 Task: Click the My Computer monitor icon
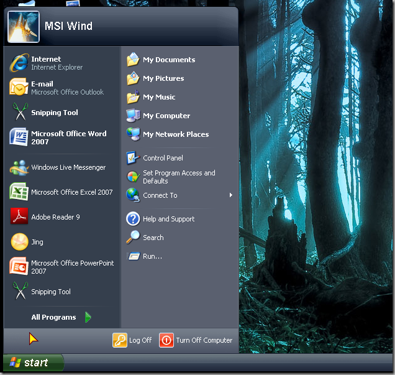coord(133,116)
